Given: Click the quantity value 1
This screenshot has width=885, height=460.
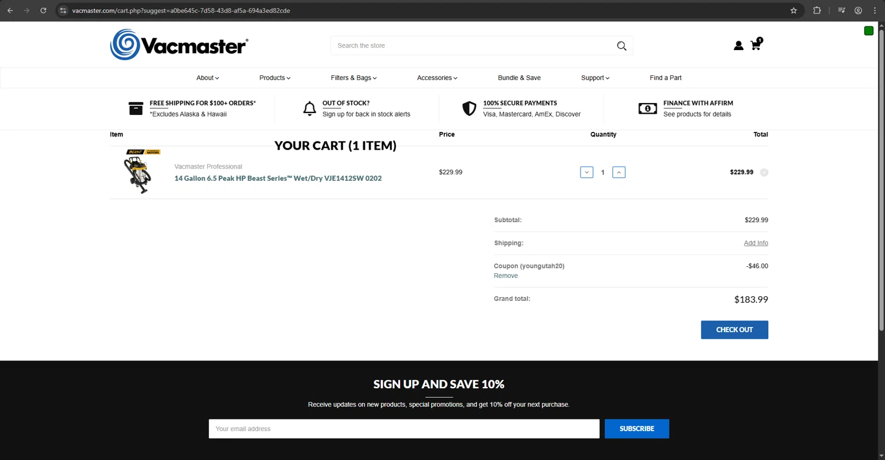Looking at the screenshot, I should 602,173.
